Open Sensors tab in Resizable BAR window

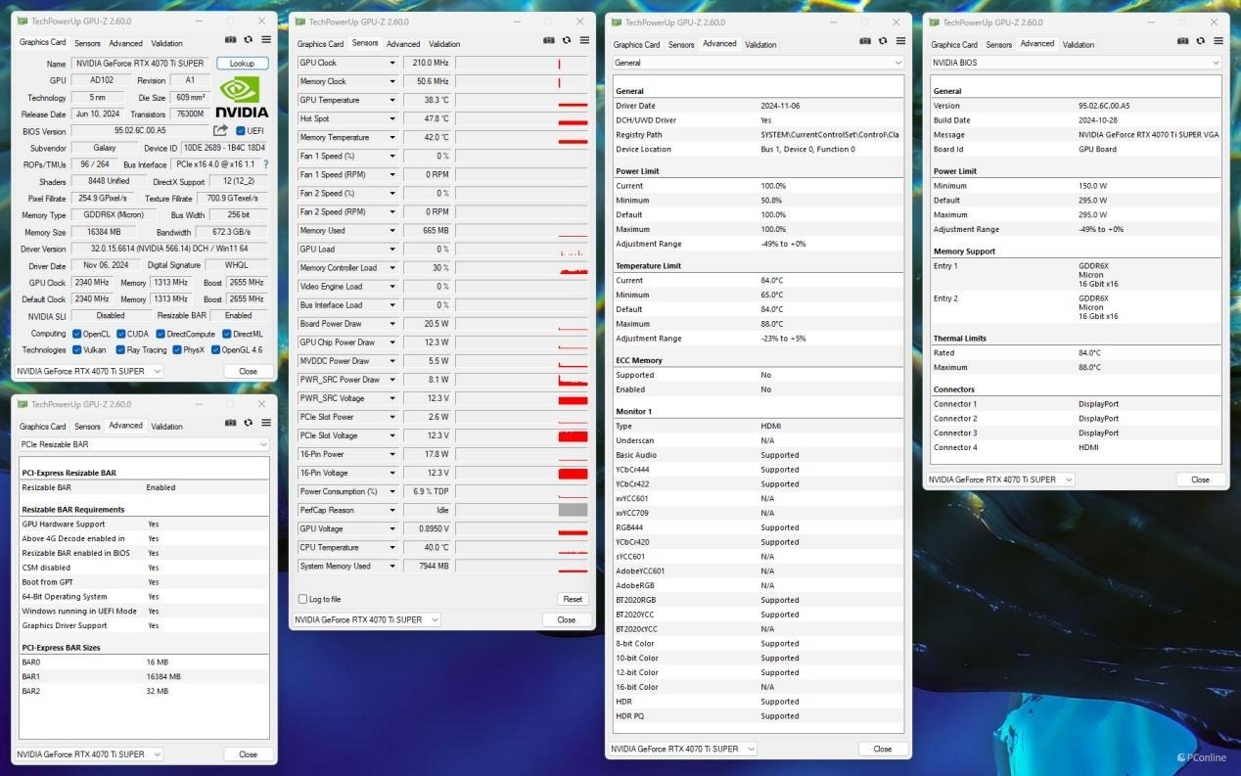click(87, 426)
